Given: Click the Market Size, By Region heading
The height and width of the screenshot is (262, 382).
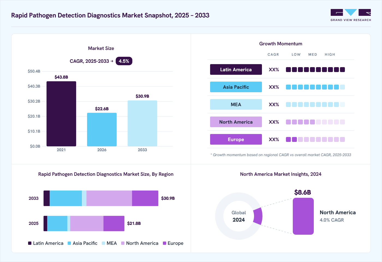Looking at the screenshot, I should click(106, 174).
